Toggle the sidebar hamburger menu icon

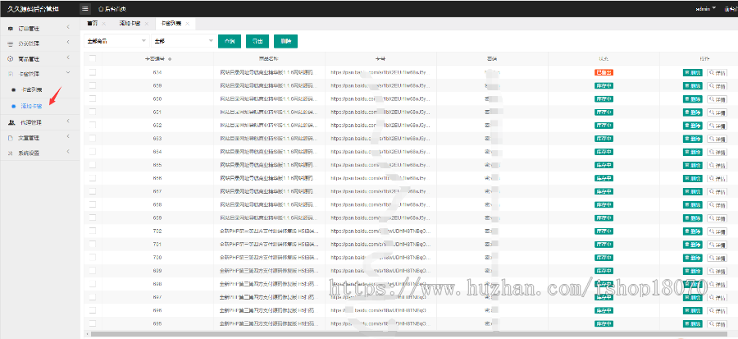pyautogui.click(x=85, y=8)
